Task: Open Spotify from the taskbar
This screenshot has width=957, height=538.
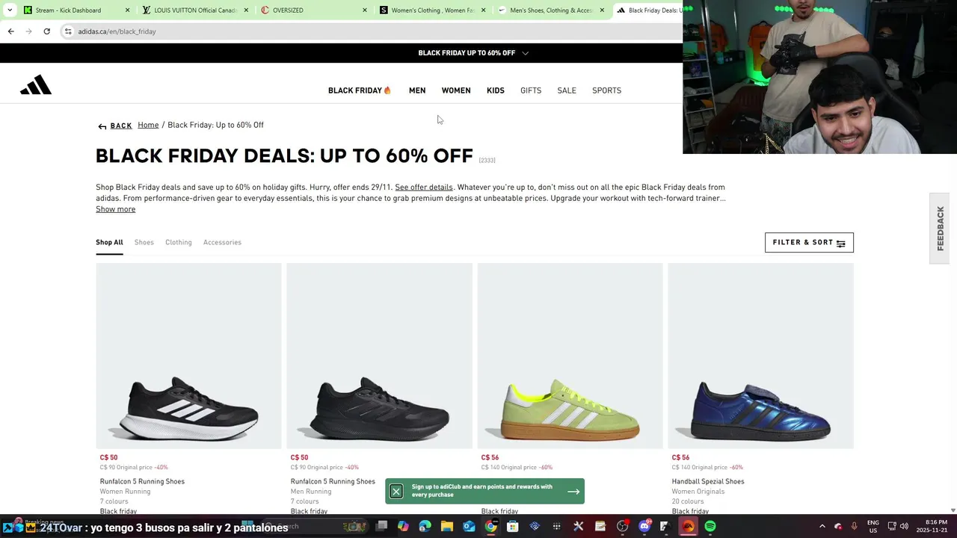Action: pos(710,527)
